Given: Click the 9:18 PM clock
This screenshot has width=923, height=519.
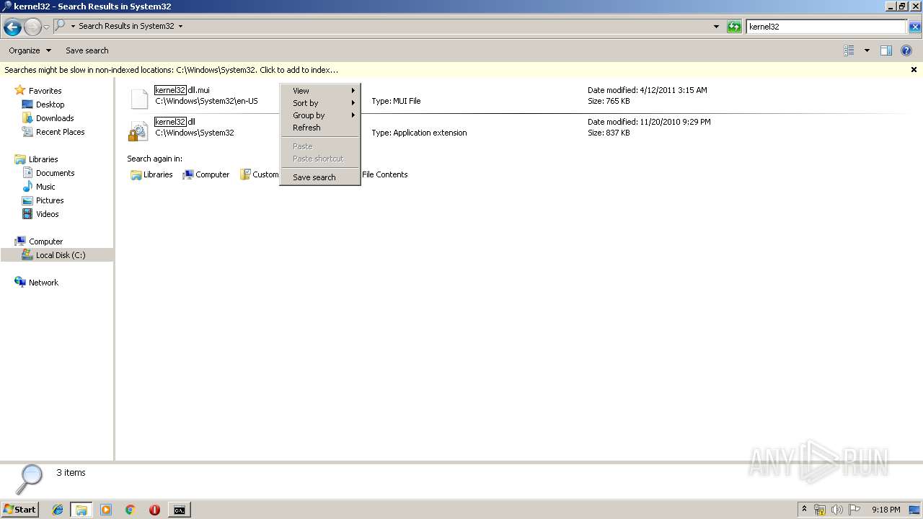Looking at the screenshot, I should click(886, 510).
